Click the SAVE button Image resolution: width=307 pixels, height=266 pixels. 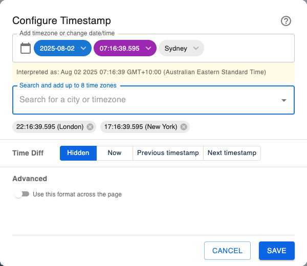coord(277,251)
